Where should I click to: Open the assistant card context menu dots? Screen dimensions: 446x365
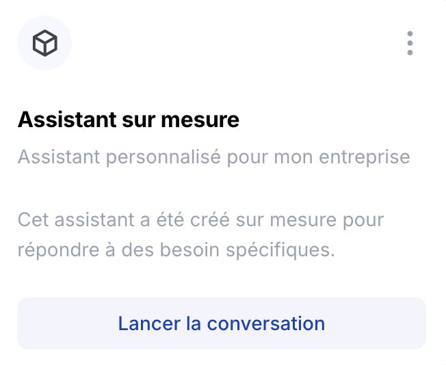[x=410, y=43]
